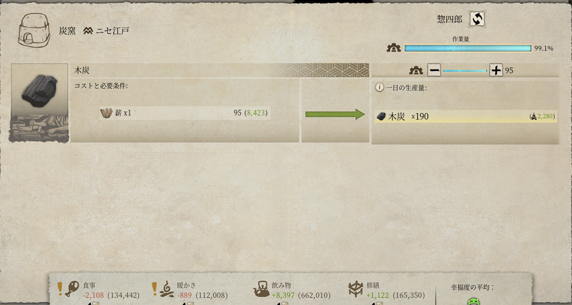Click the 作業量 workload progress bar
Viewport: 572px width, 305px height.
coord(468,48)
